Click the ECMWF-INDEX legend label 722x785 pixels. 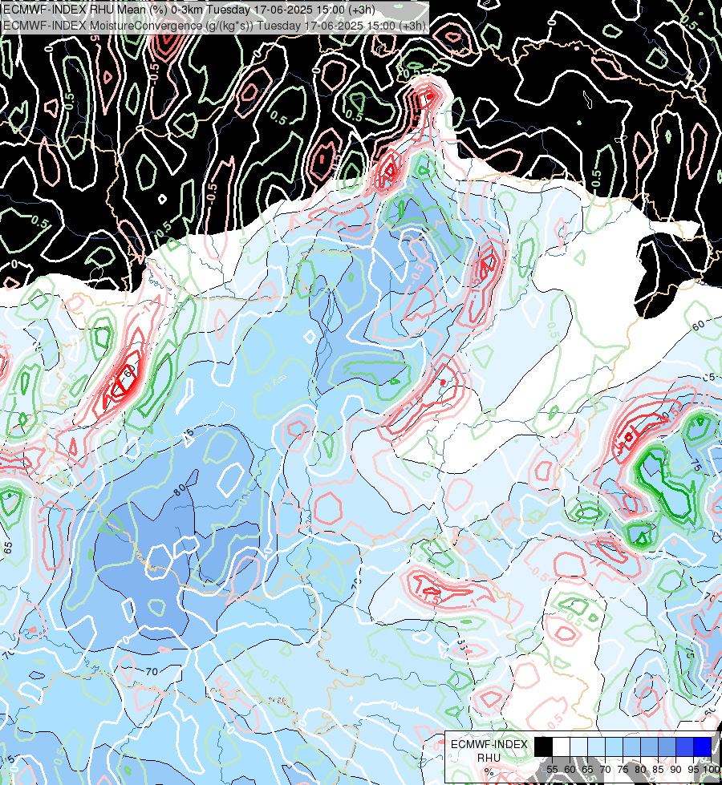(489, 744)
